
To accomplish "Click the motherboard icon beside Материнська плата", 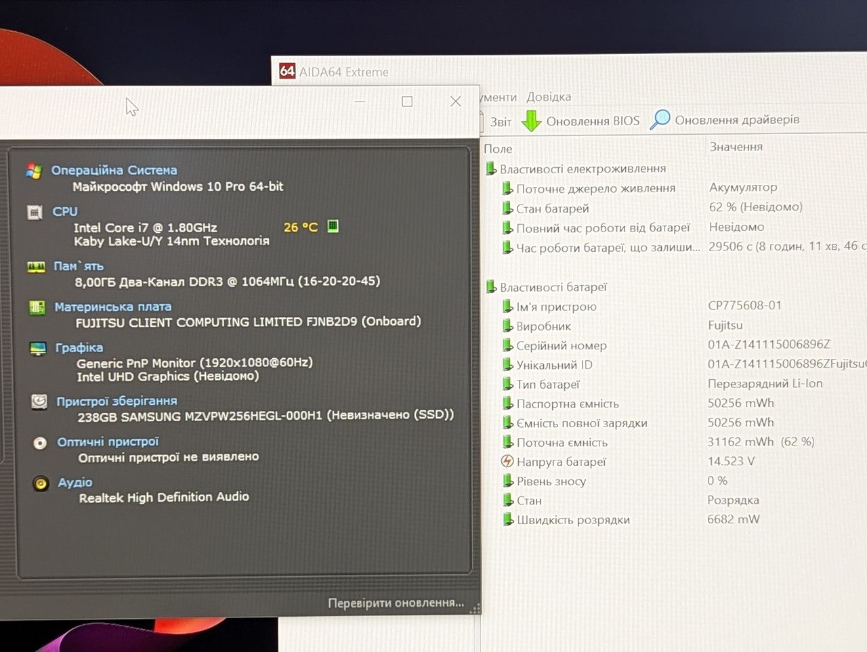I will pos(37,307).
